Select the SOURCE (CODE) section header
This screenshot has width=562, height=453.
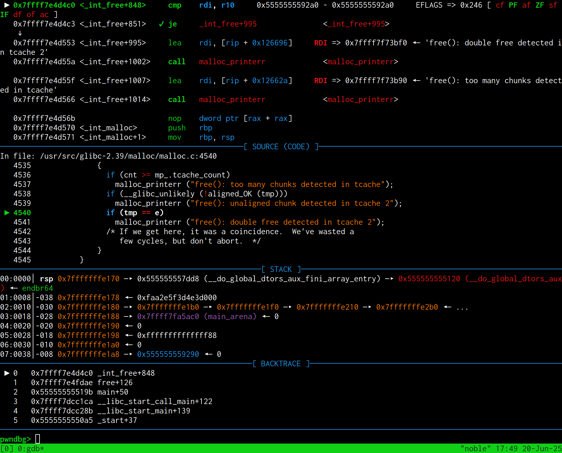pyautogui.click(x=281, y=147)
